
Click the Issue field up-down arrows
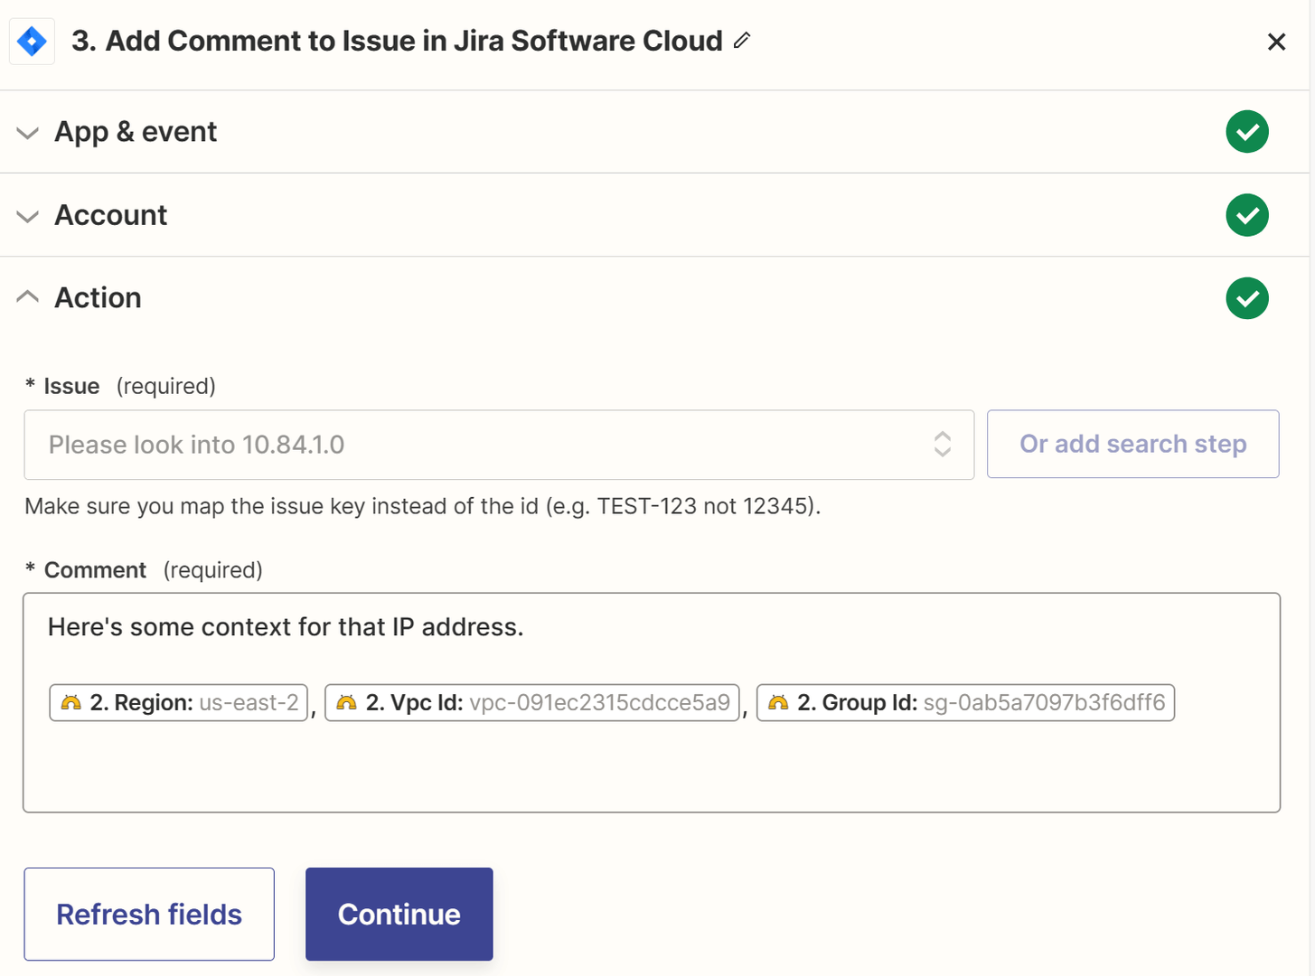[943, 444]
